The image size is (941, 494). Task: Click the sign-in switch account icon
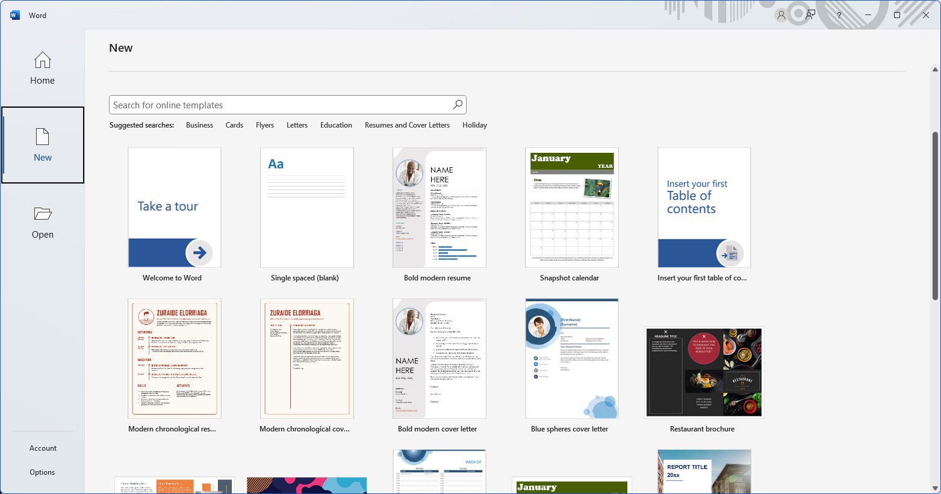[x=810, y=14]
